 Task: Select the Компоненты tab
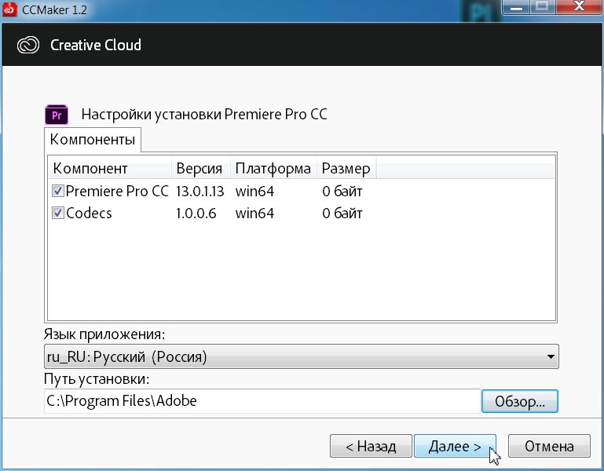click(x=93, y=140)
